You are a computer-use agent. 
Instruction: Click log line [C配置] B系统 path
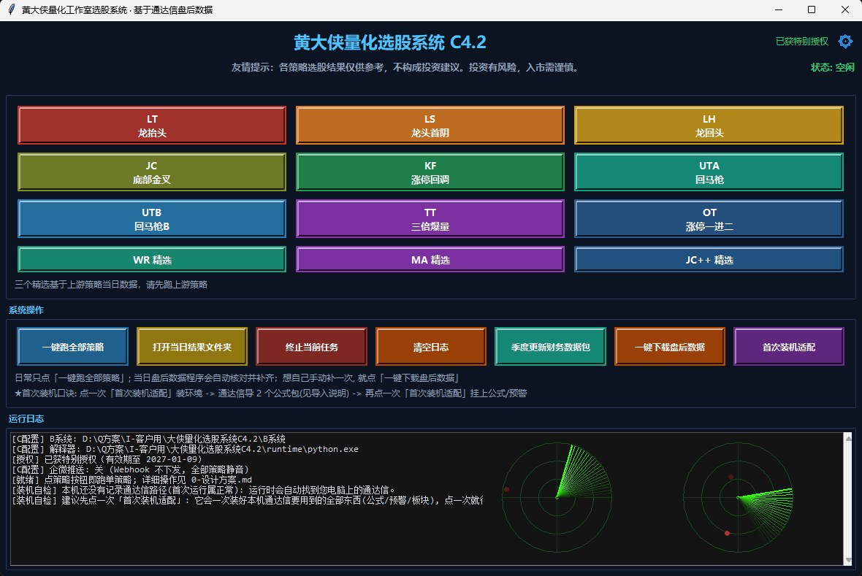148,439
